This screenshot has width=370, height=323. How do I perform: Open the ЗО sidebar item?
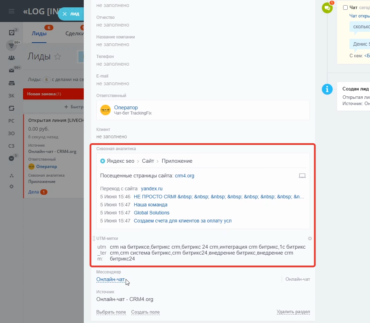[11, 133]
